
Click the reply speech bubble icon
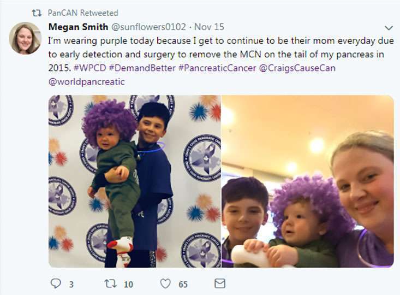(55, 284)
